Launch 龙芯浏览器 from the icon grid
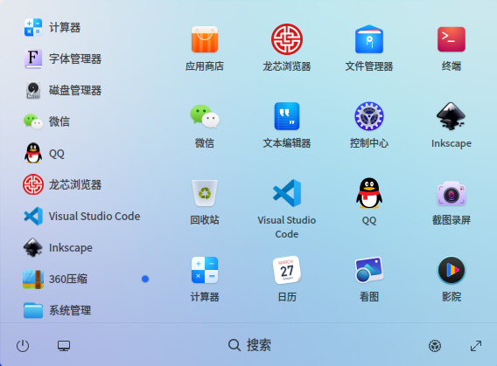Image resolution: width=497 pixels, height=366 pixels. (286, 39)
